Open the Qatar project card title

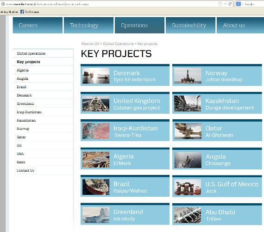(x=214, y=129)
